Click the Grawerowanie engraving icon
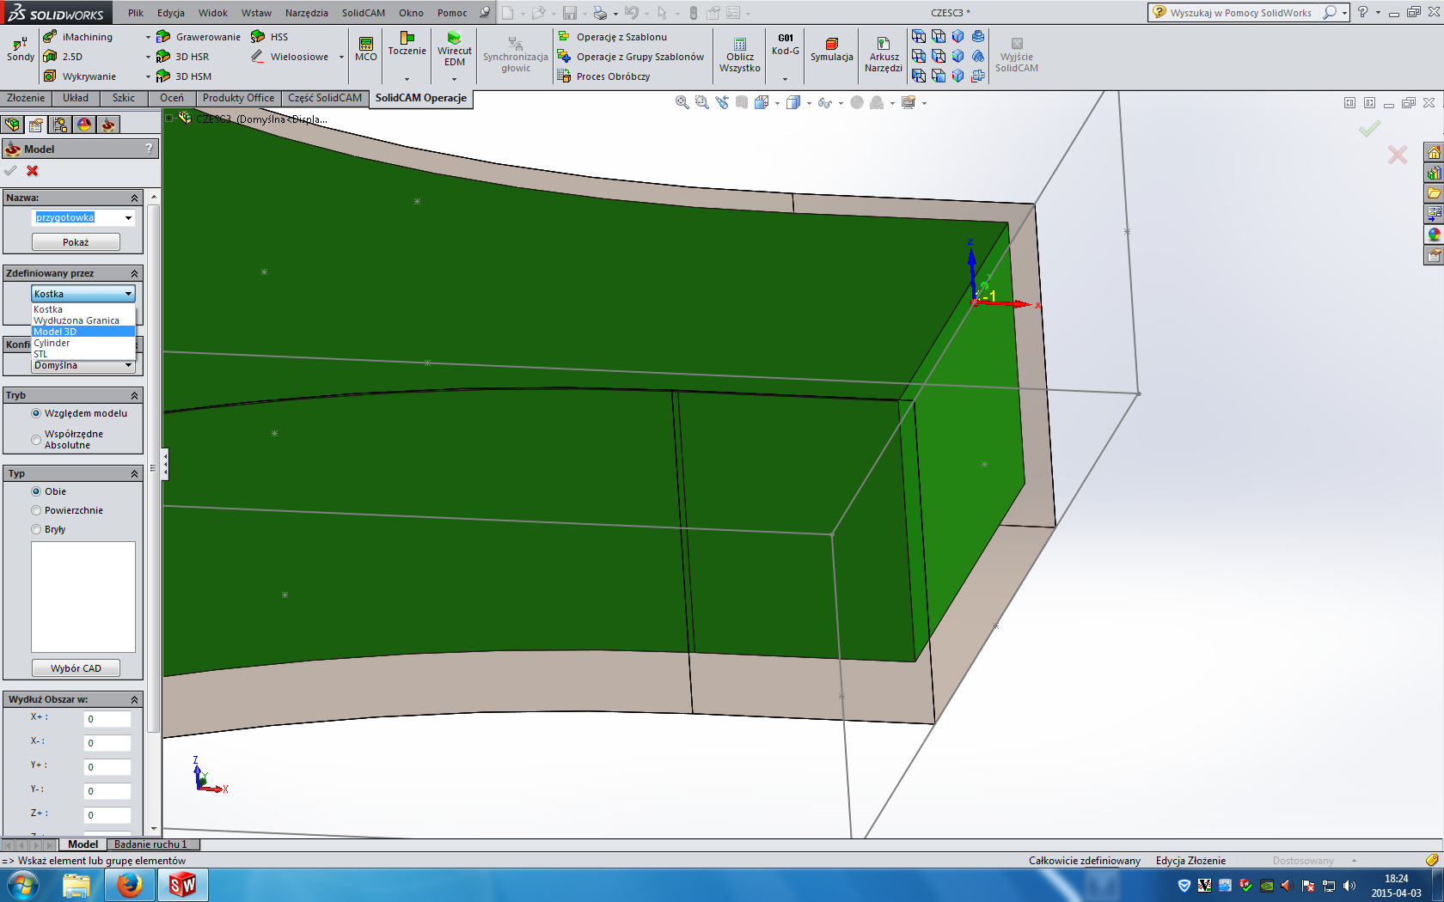 point(163,37)
